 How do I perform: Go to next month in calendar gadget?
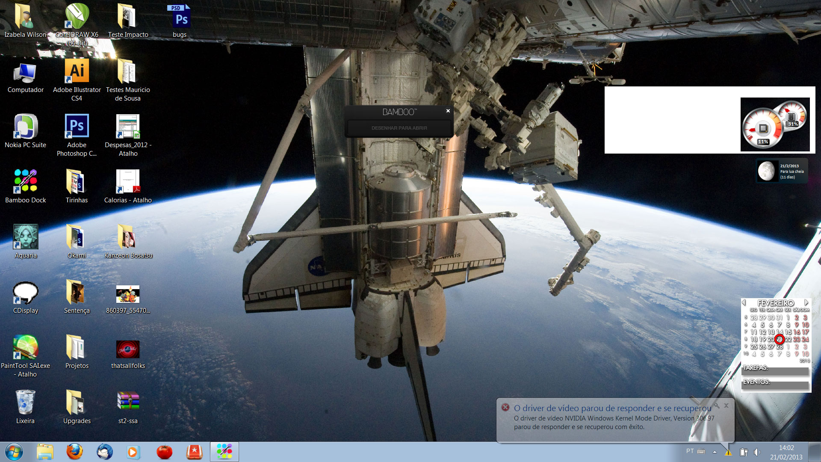tap(806, 302)
